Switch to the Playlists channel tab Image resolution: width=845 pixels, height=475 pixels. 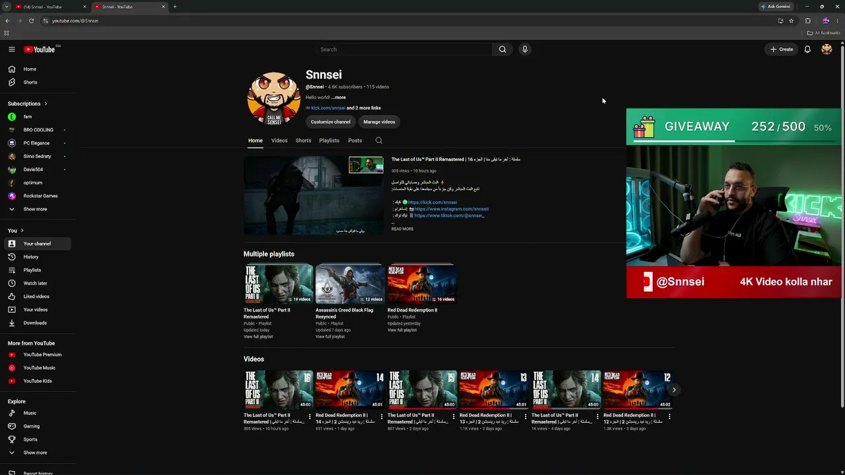[329, 141]
